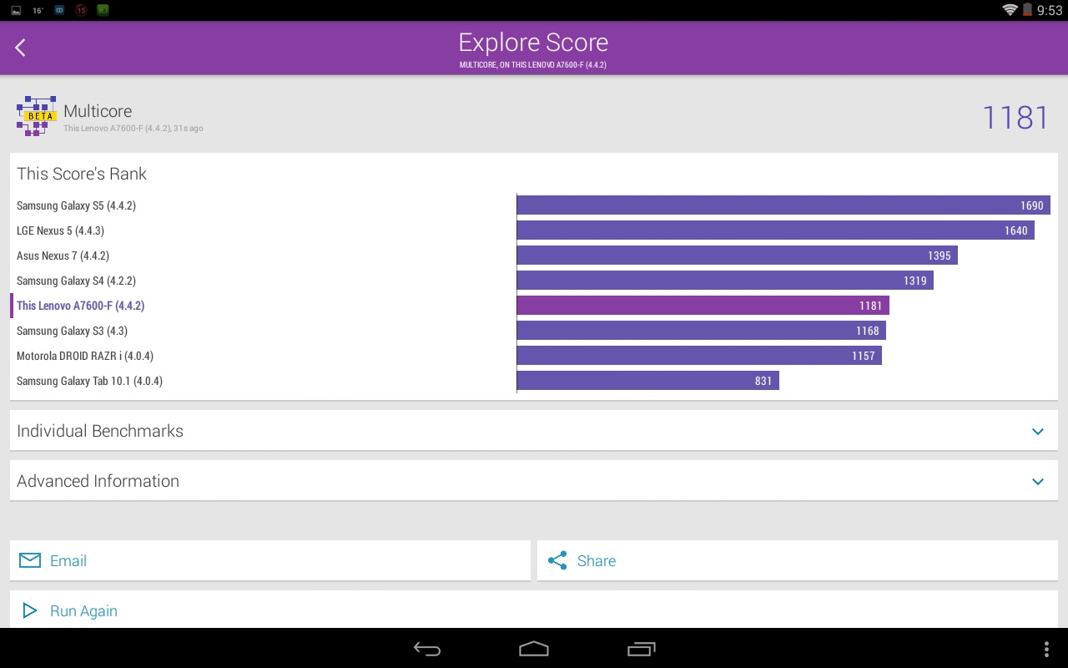
Task: Tap the back arrow in purple header
Action: click(x=21, y=48)
